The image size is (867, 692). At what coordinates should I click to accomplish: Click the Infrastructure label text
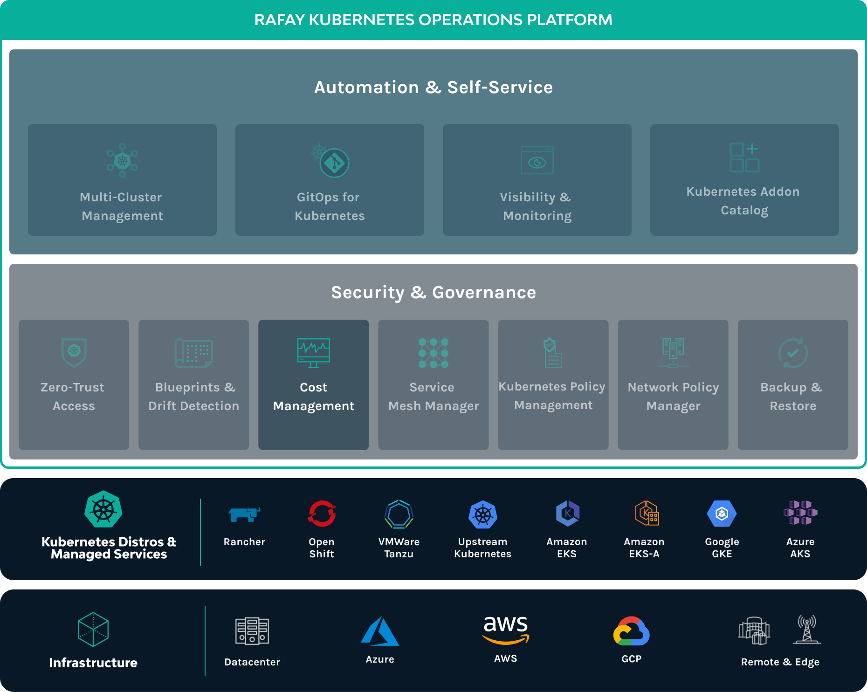point(93,663)
